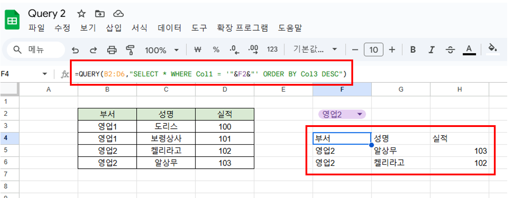Open the fill color picker
The width and height of the screenshot is (509, 198).
pos(493,49)
